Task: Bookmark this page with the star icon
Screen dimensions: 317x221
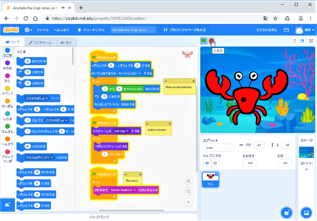Action: tap(275, 18)
